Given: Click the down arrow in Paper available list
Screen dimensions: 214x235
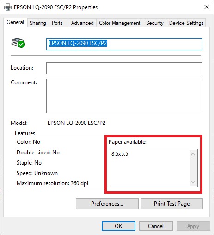Looking at the screenshot, I should coord(193,182).
